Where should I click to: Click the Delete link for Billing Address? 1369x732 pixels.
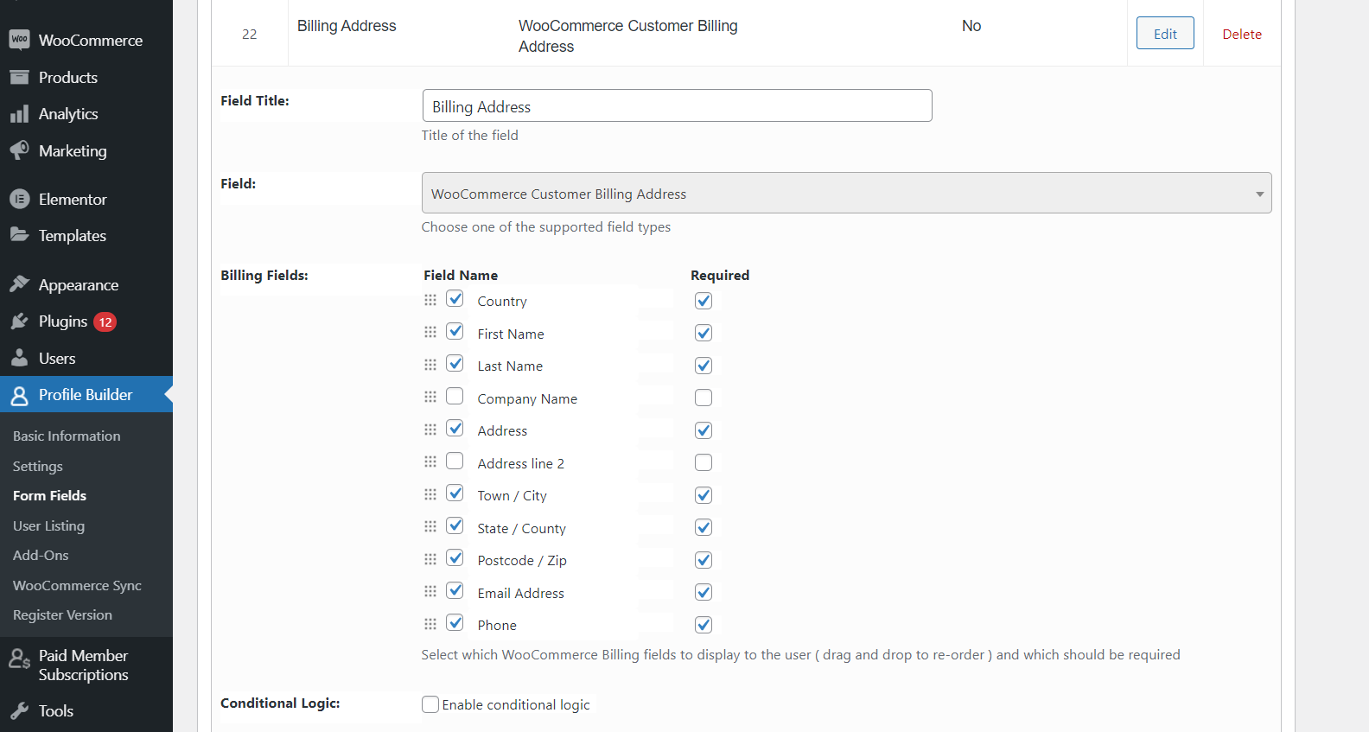coord(1242,35)
